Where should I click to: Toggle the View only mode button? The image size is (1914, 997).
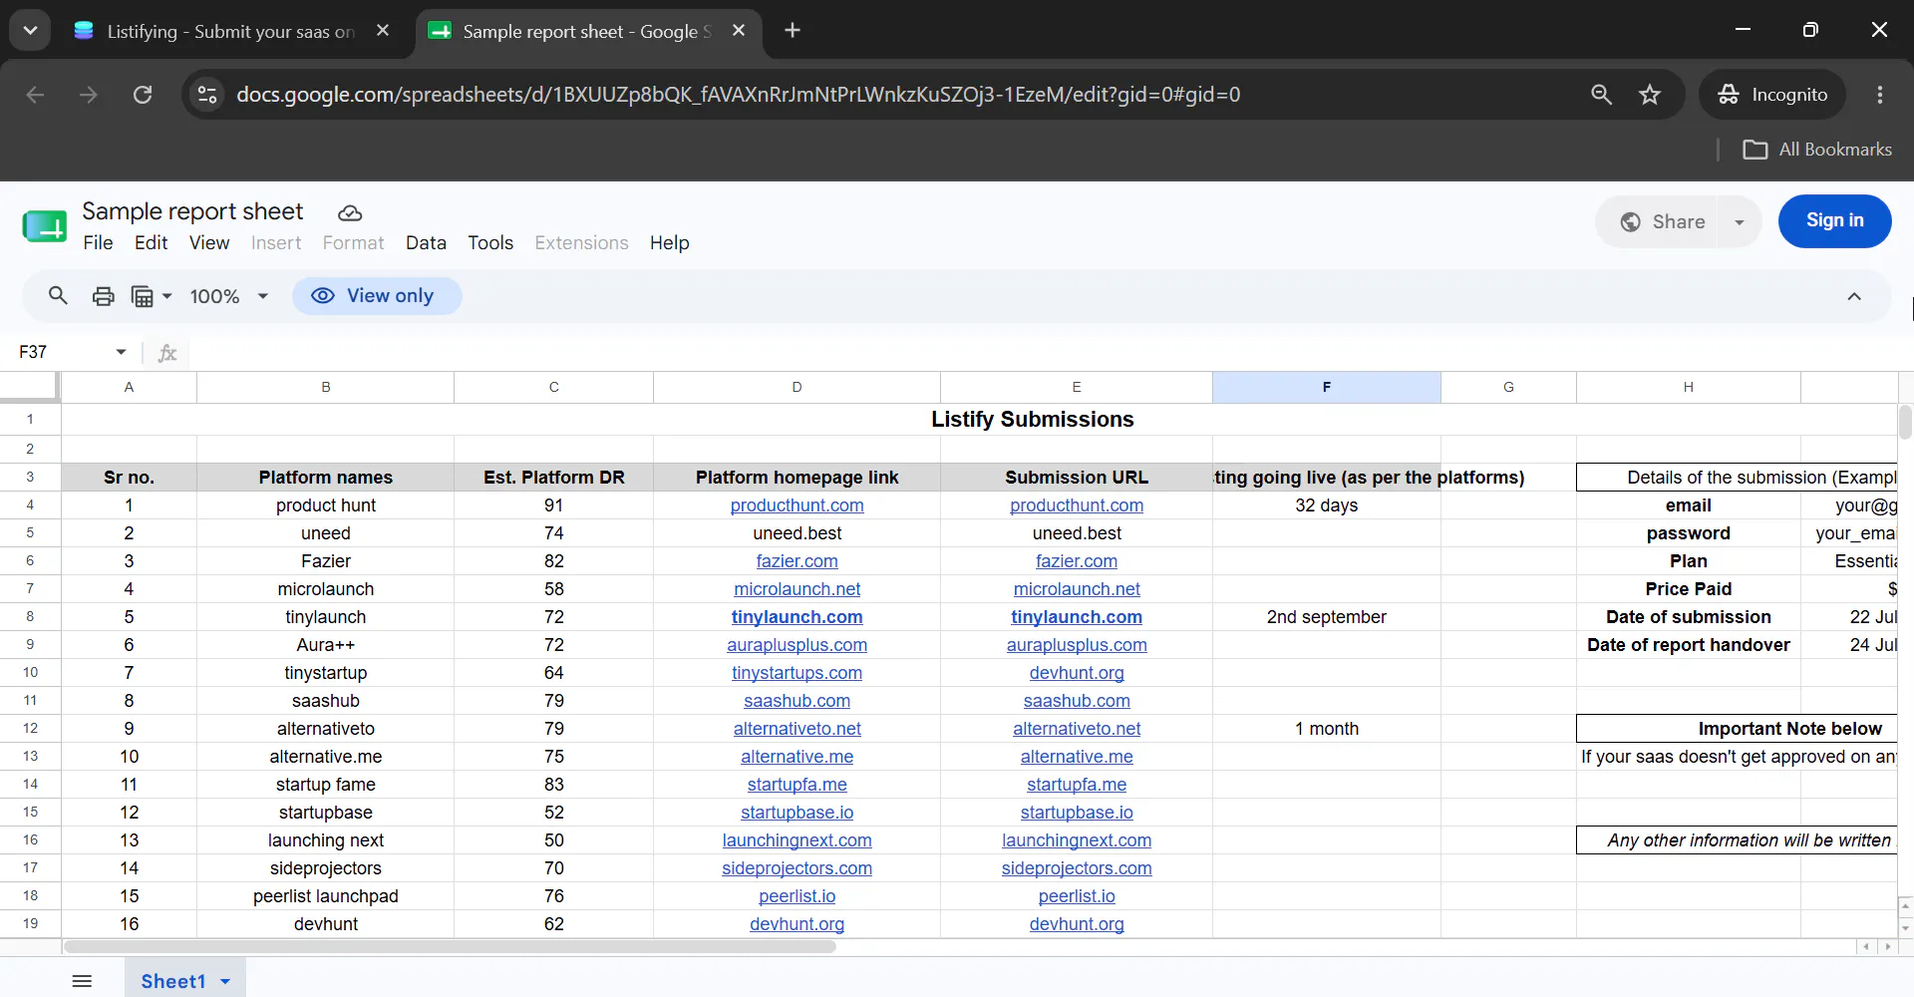click(x=376, y=296)
